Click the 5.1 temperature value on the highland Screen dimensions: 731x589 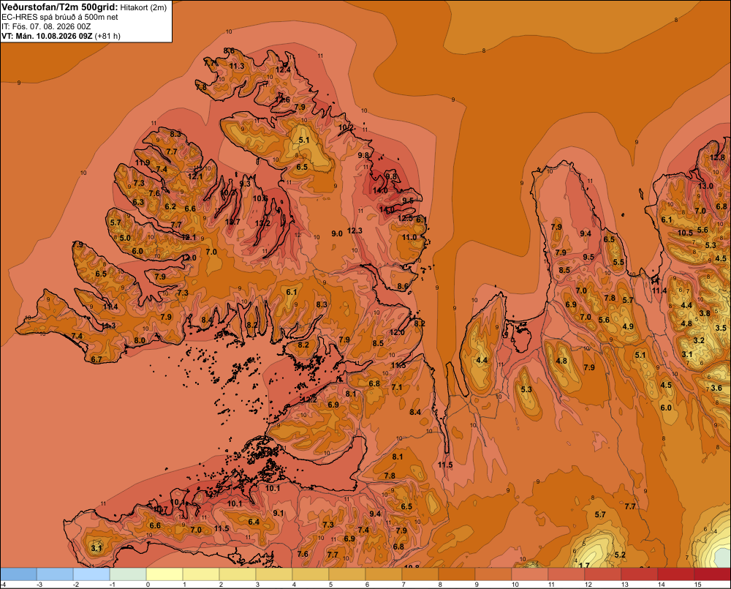click(x=304, y=140)
